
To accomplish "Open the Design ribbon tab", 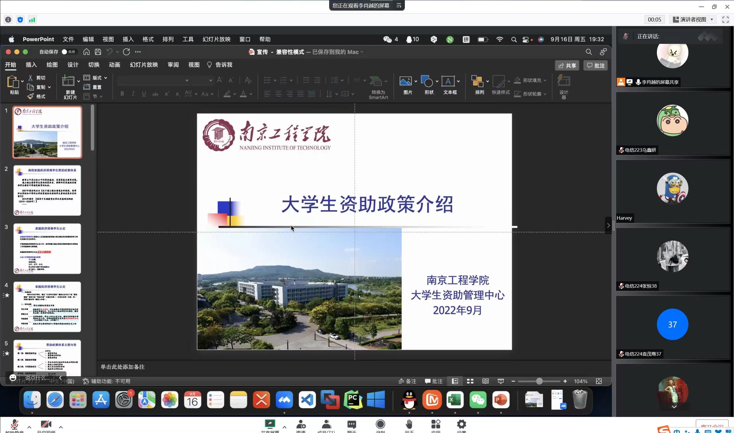I will point(73,65).
